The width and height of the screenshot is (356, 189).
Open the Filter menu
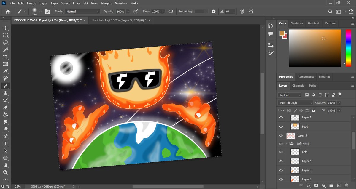(77, 3)
